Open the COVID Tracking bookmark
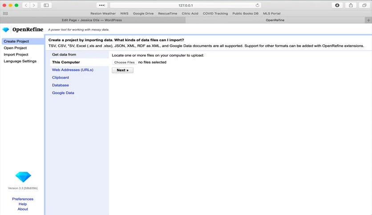 tap(215, 13)
